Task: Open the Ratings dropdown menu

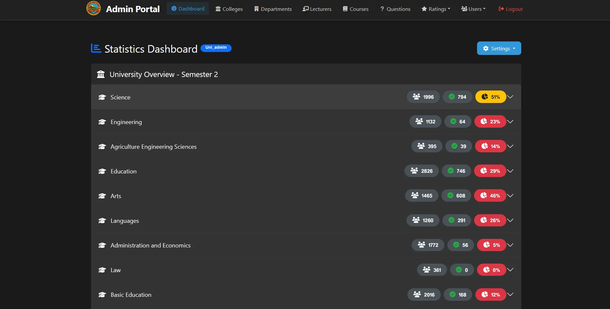Action: tap(435, 9)
